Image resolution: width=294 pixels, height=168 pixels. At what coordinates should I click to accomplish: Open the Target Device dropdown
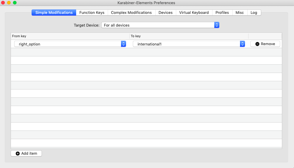coord(160,25)
